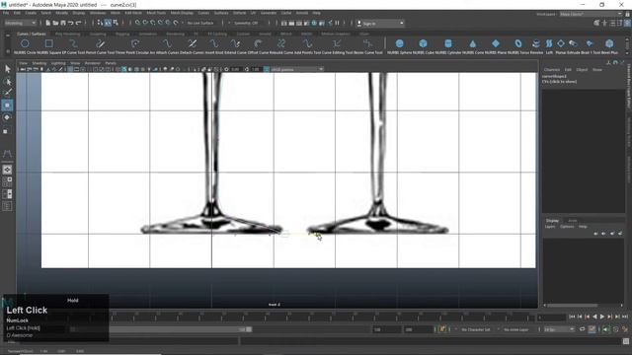632x355 pixels.
Task: Click the Insert Knot shelf icon
Action: (214, 43)
